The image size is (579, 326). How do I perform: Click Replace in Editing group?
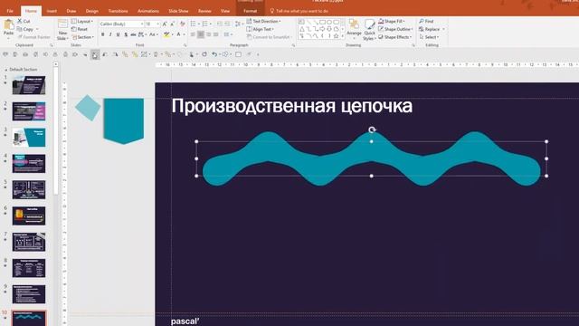432,29
